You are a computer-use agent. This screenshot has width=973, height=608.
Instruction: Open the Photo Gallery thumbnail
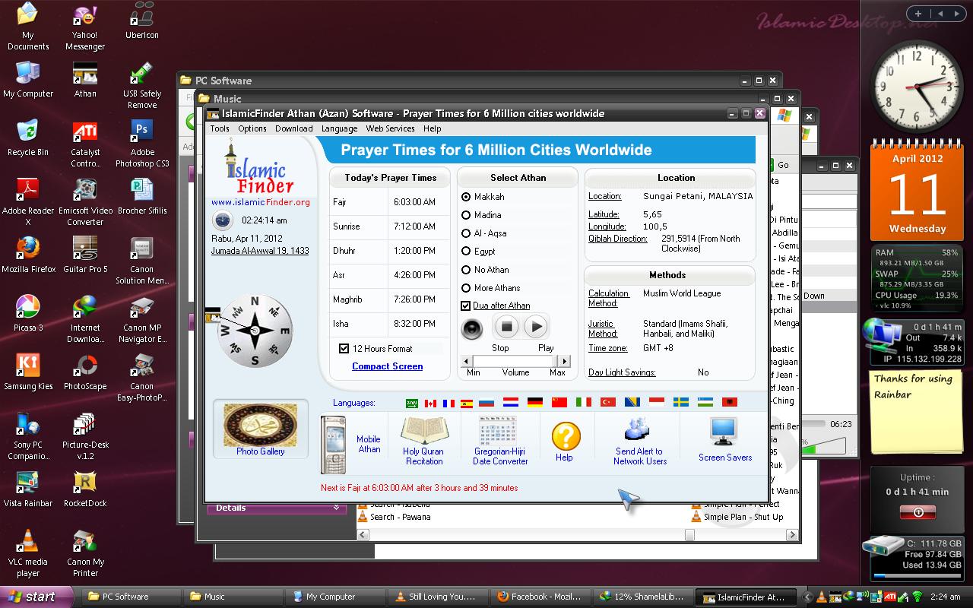pos(260,425)
